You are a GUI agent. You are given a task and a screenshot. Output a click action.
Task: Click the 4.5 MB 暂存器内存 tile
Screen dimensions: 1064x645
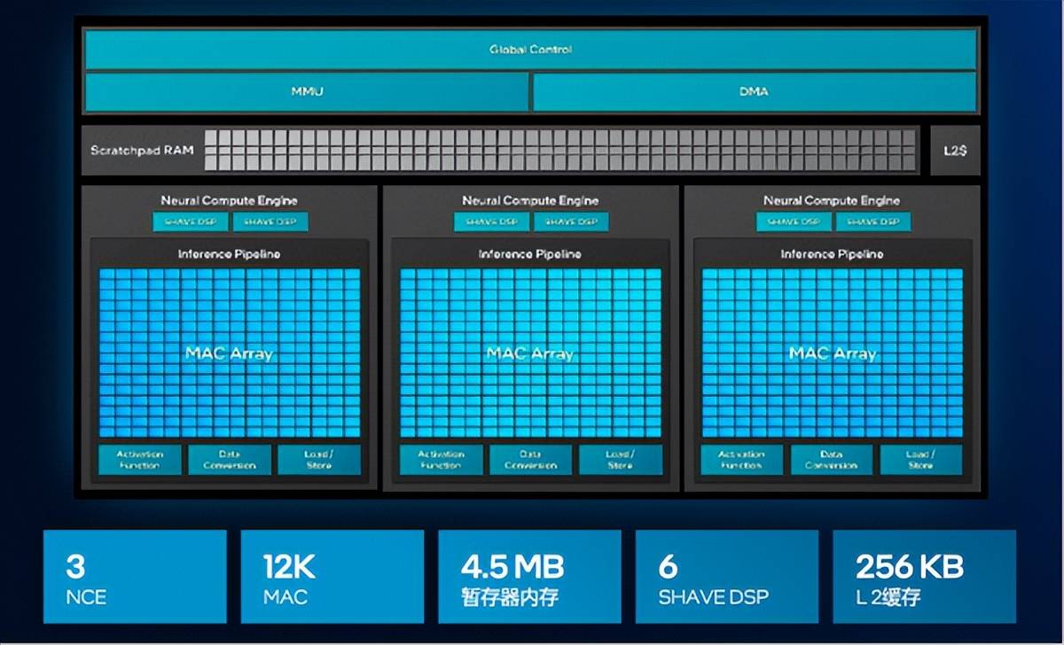529,577
